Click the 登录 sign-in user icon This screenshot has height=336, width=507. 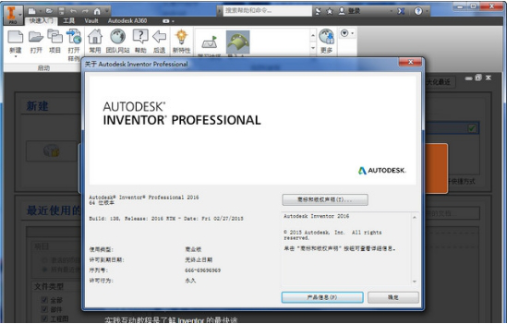click(342, 11)
